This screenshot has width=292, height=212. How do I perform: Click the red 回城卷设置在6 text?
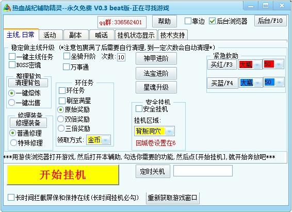tap(155, 143)
